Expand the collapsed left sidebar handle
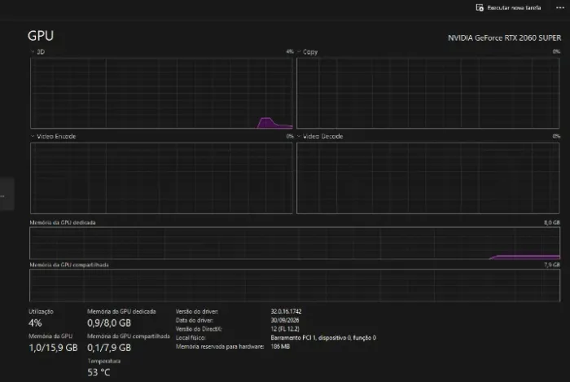This screenshot has width=570, height=382. (x=7, y=194)
